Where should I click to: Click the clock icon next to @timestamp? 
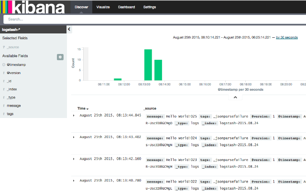click(x=4, y=64)
